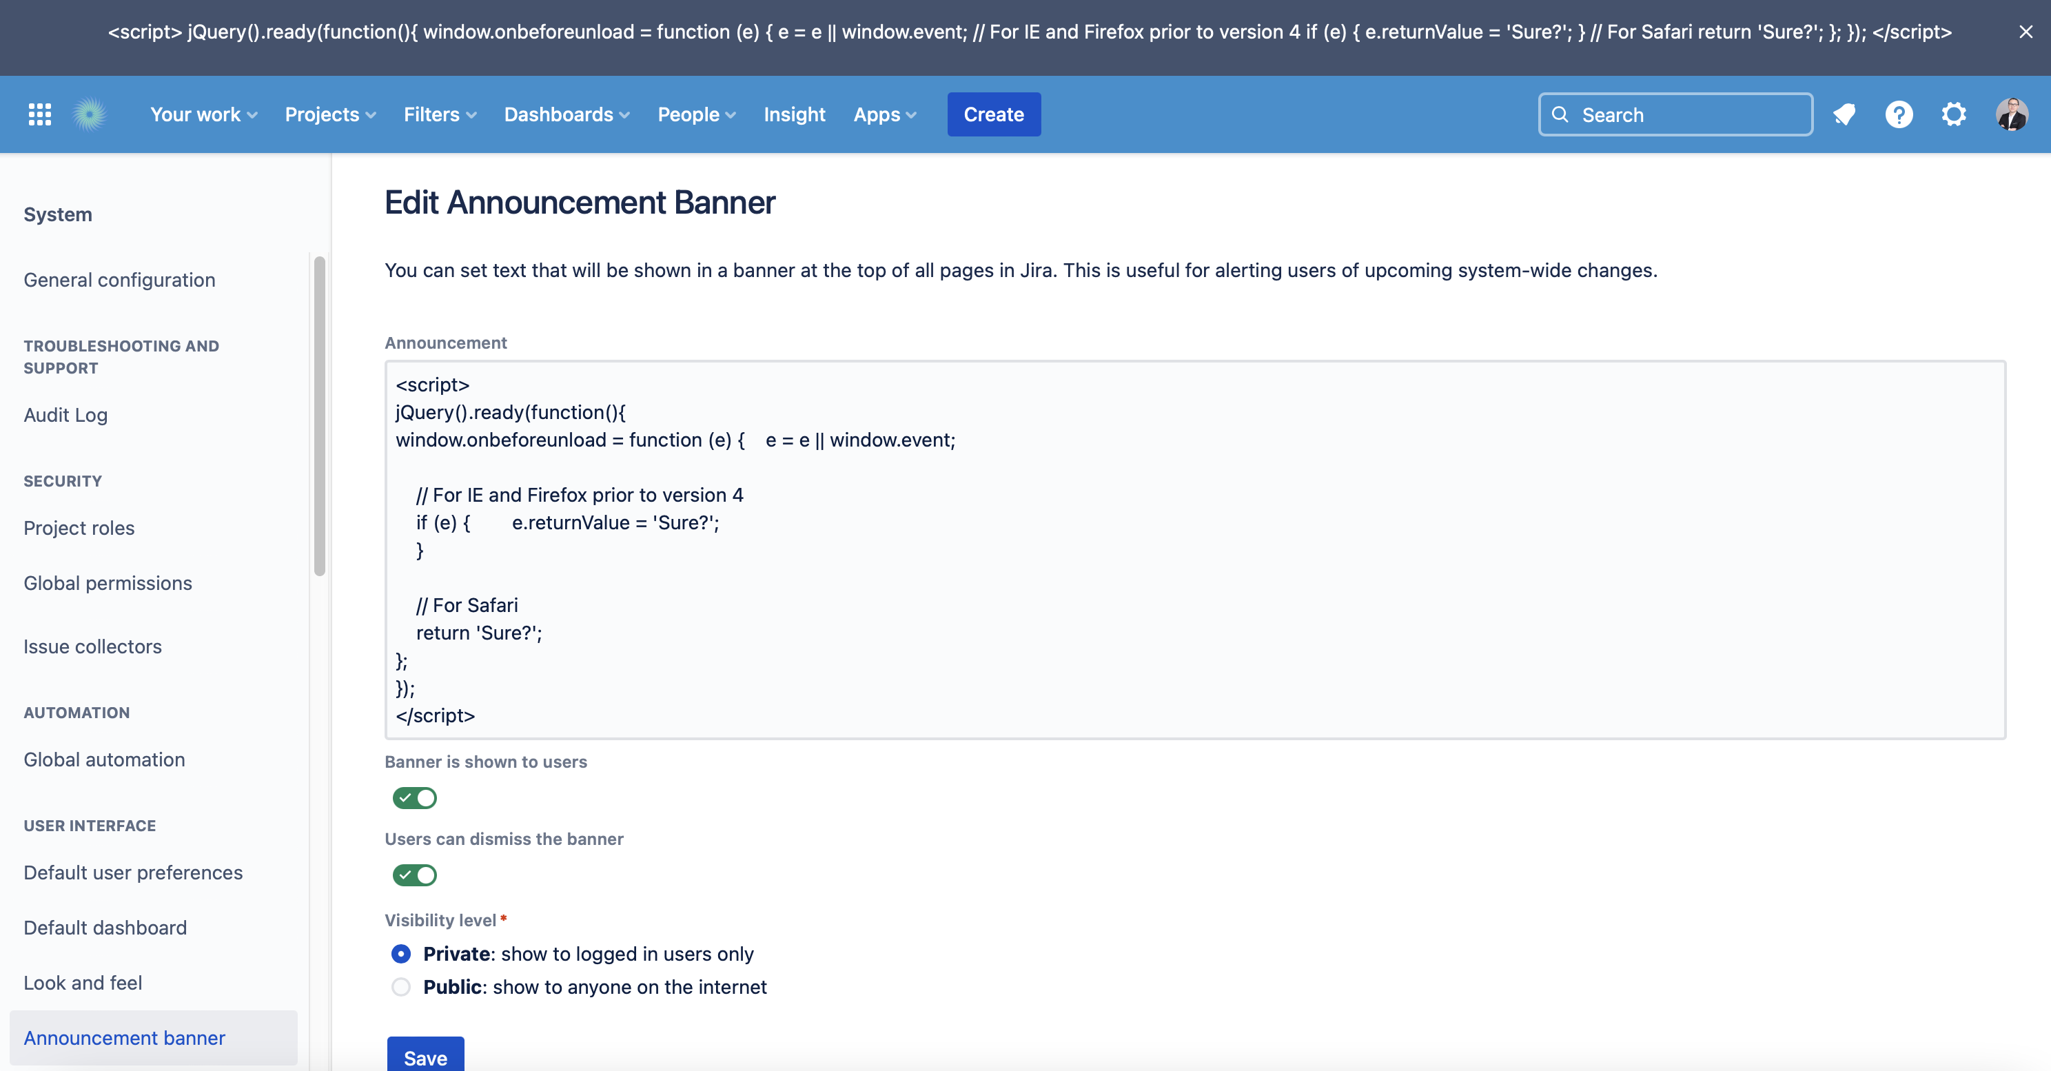Select Public visibility radio option
The image size is (2051, 1071).
401,988
